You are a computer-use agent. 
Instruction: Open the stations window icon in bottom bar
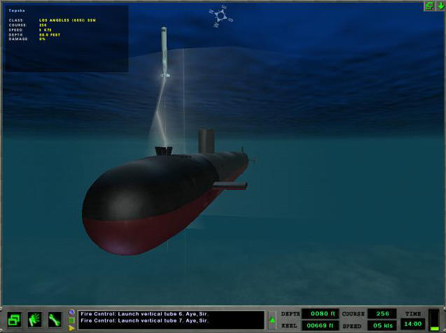14,320
